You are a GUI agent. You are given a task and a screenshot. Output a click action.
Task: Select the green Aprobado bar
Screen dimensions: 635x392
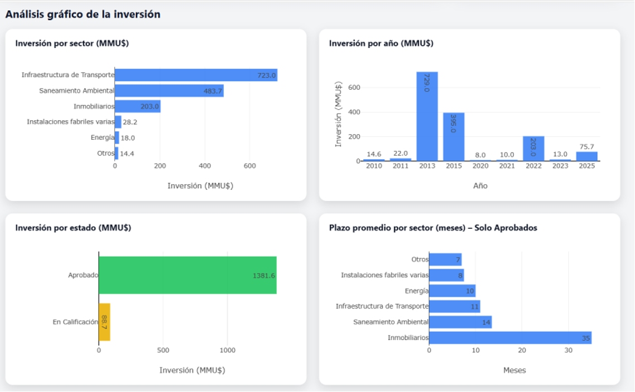[187, 276]
